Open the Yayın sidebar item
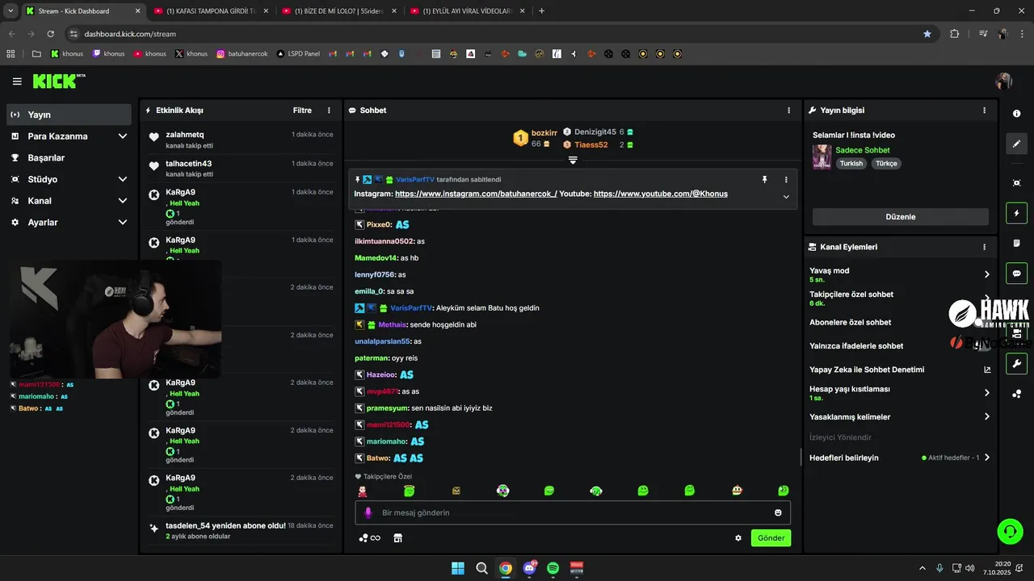Screen dimensions: 1034x581 tap(69, 115)
